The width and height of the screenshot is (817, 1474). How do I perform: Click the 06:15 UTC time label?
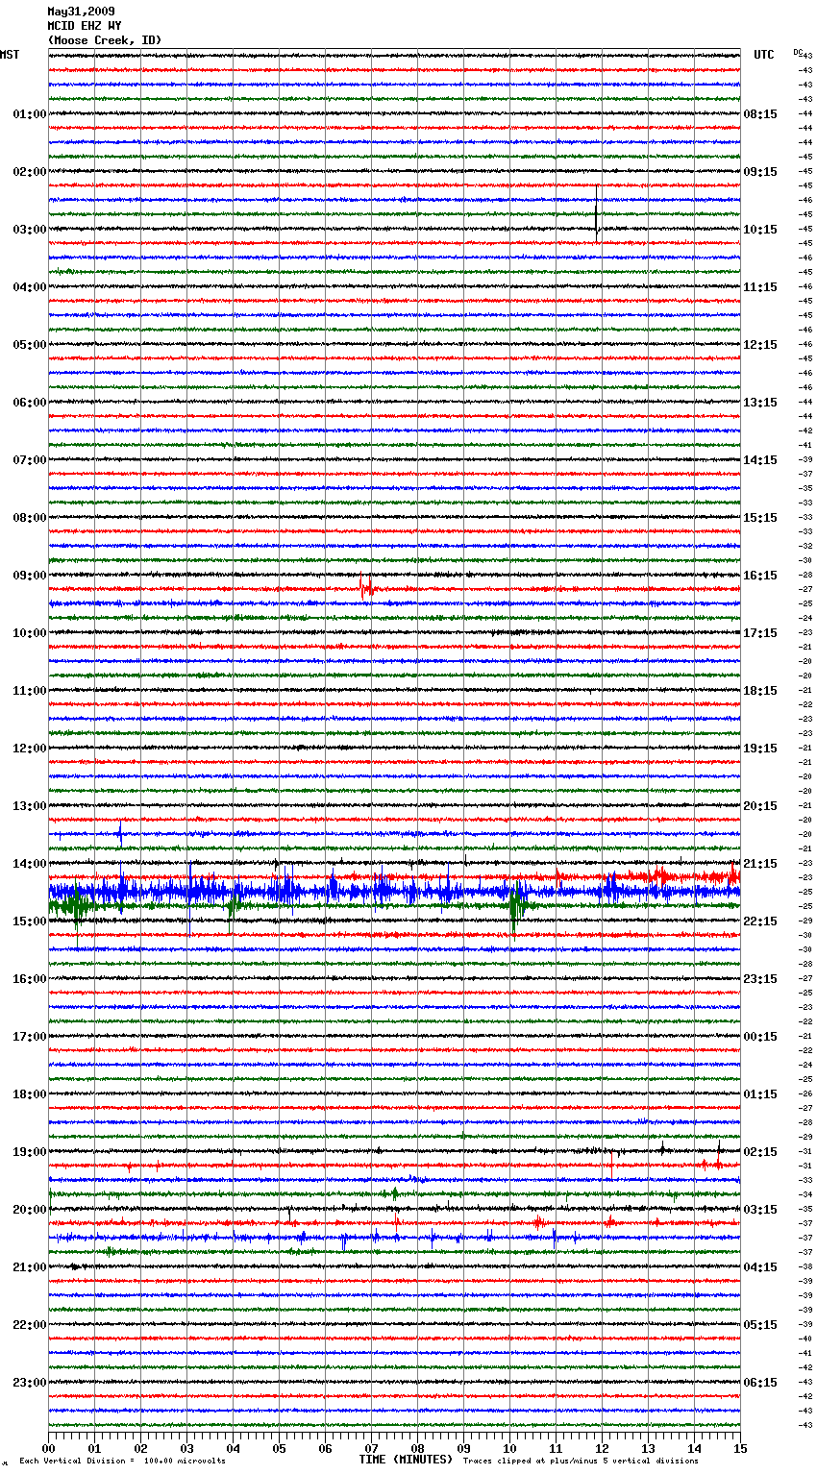[760, 1383]
